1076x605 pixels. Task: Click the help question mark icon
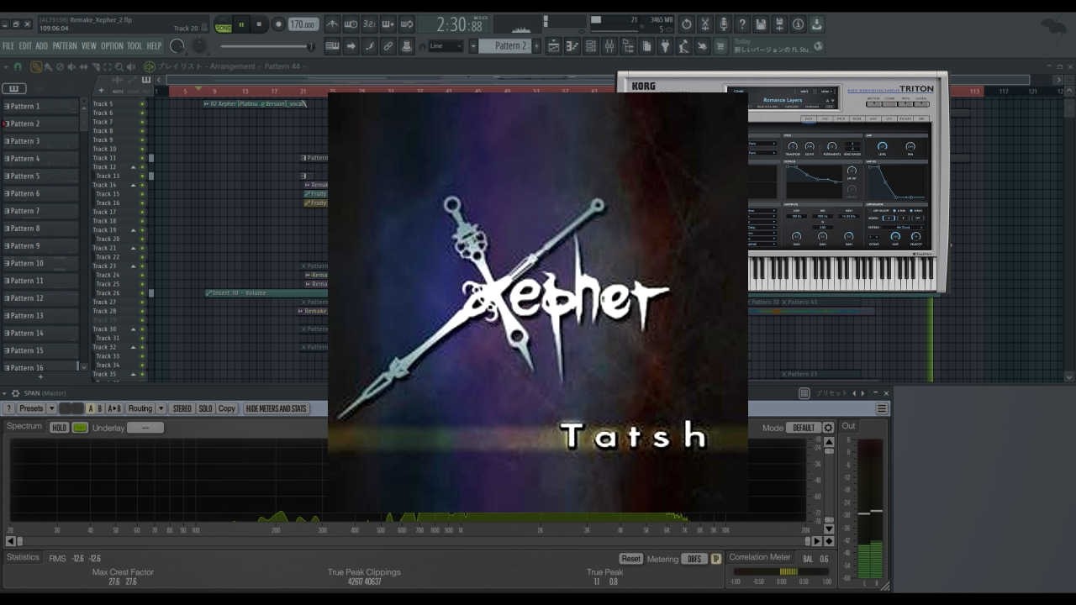[x=742, y=24]
